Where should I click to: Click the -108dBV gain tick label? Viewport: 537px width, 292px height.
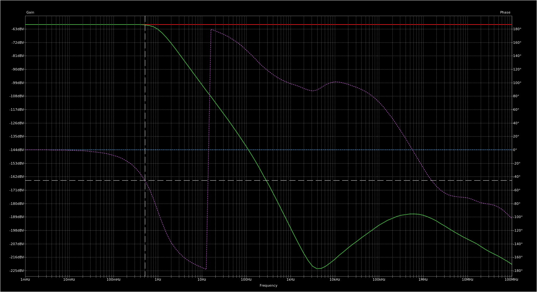(17, 96)
